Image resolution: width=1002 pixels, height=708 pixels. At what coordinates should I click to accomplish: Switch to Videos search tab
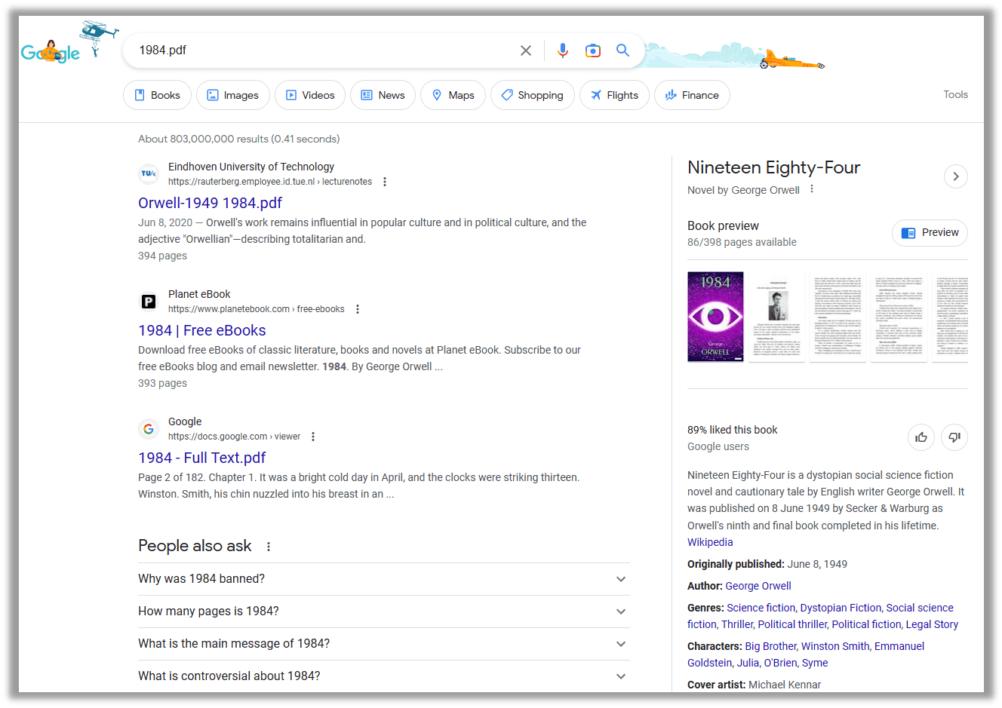coord(310,95)
